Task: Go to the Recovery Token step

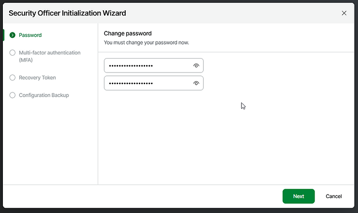Action: point(37,77)
